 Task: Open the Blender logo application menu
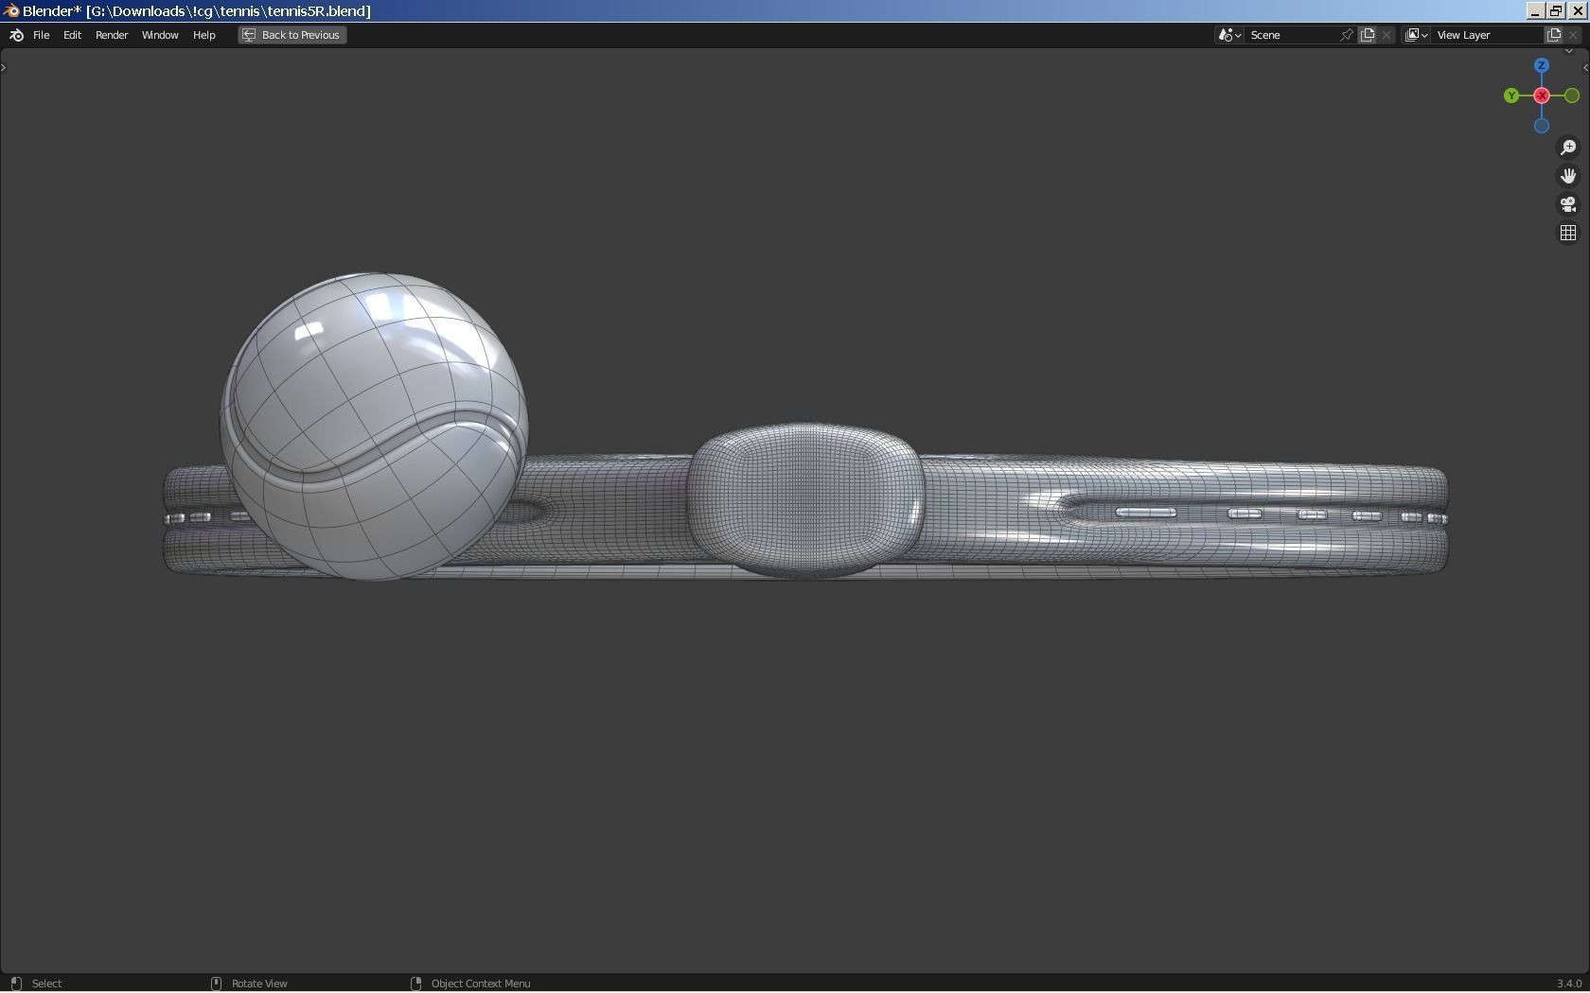pos(16,35)
